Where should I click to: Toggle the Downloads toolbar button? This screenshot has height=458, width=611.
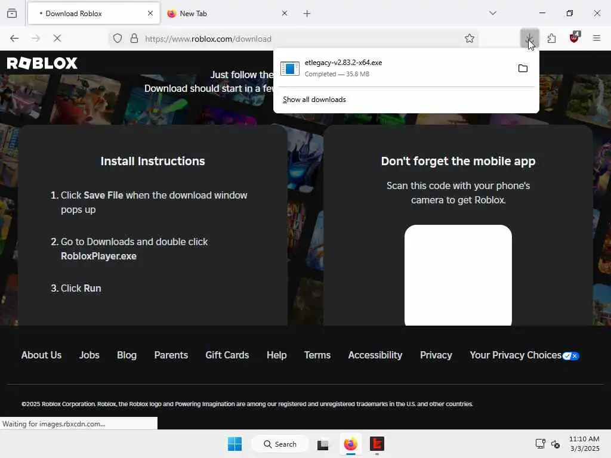click(530, 38)
